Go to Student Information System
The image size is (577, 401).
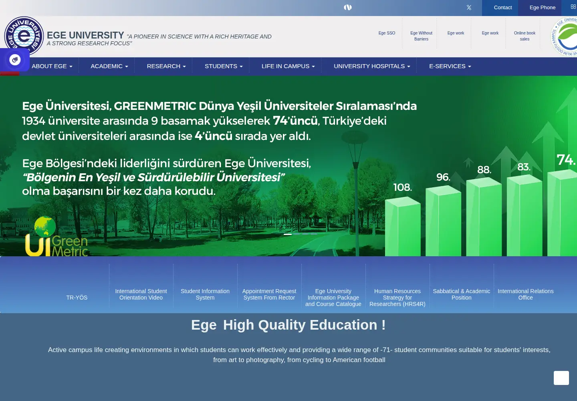205,294
